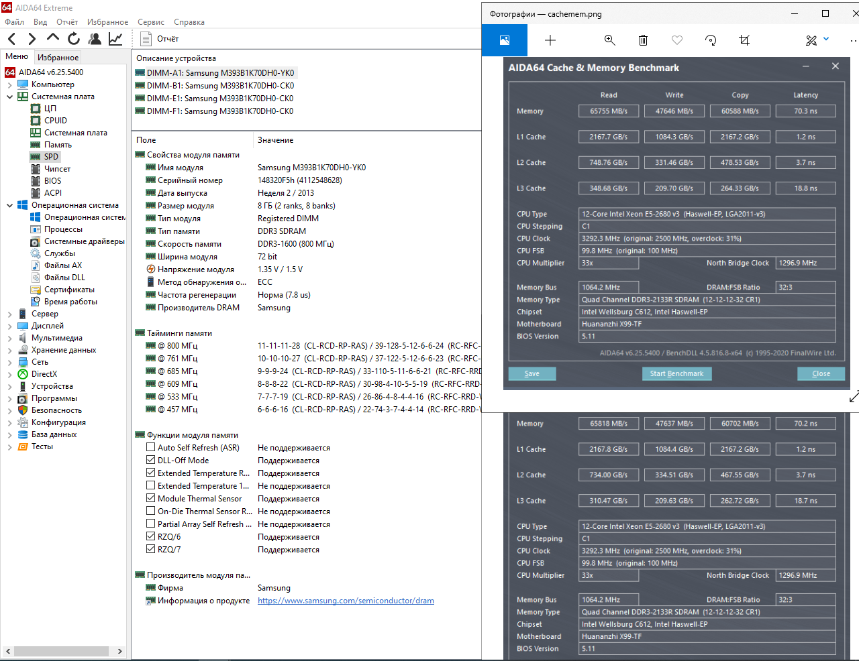Open the graph chart icon in AIDA64 toolbar
This screenshot has height=661, width=859.
coord(115,39)
